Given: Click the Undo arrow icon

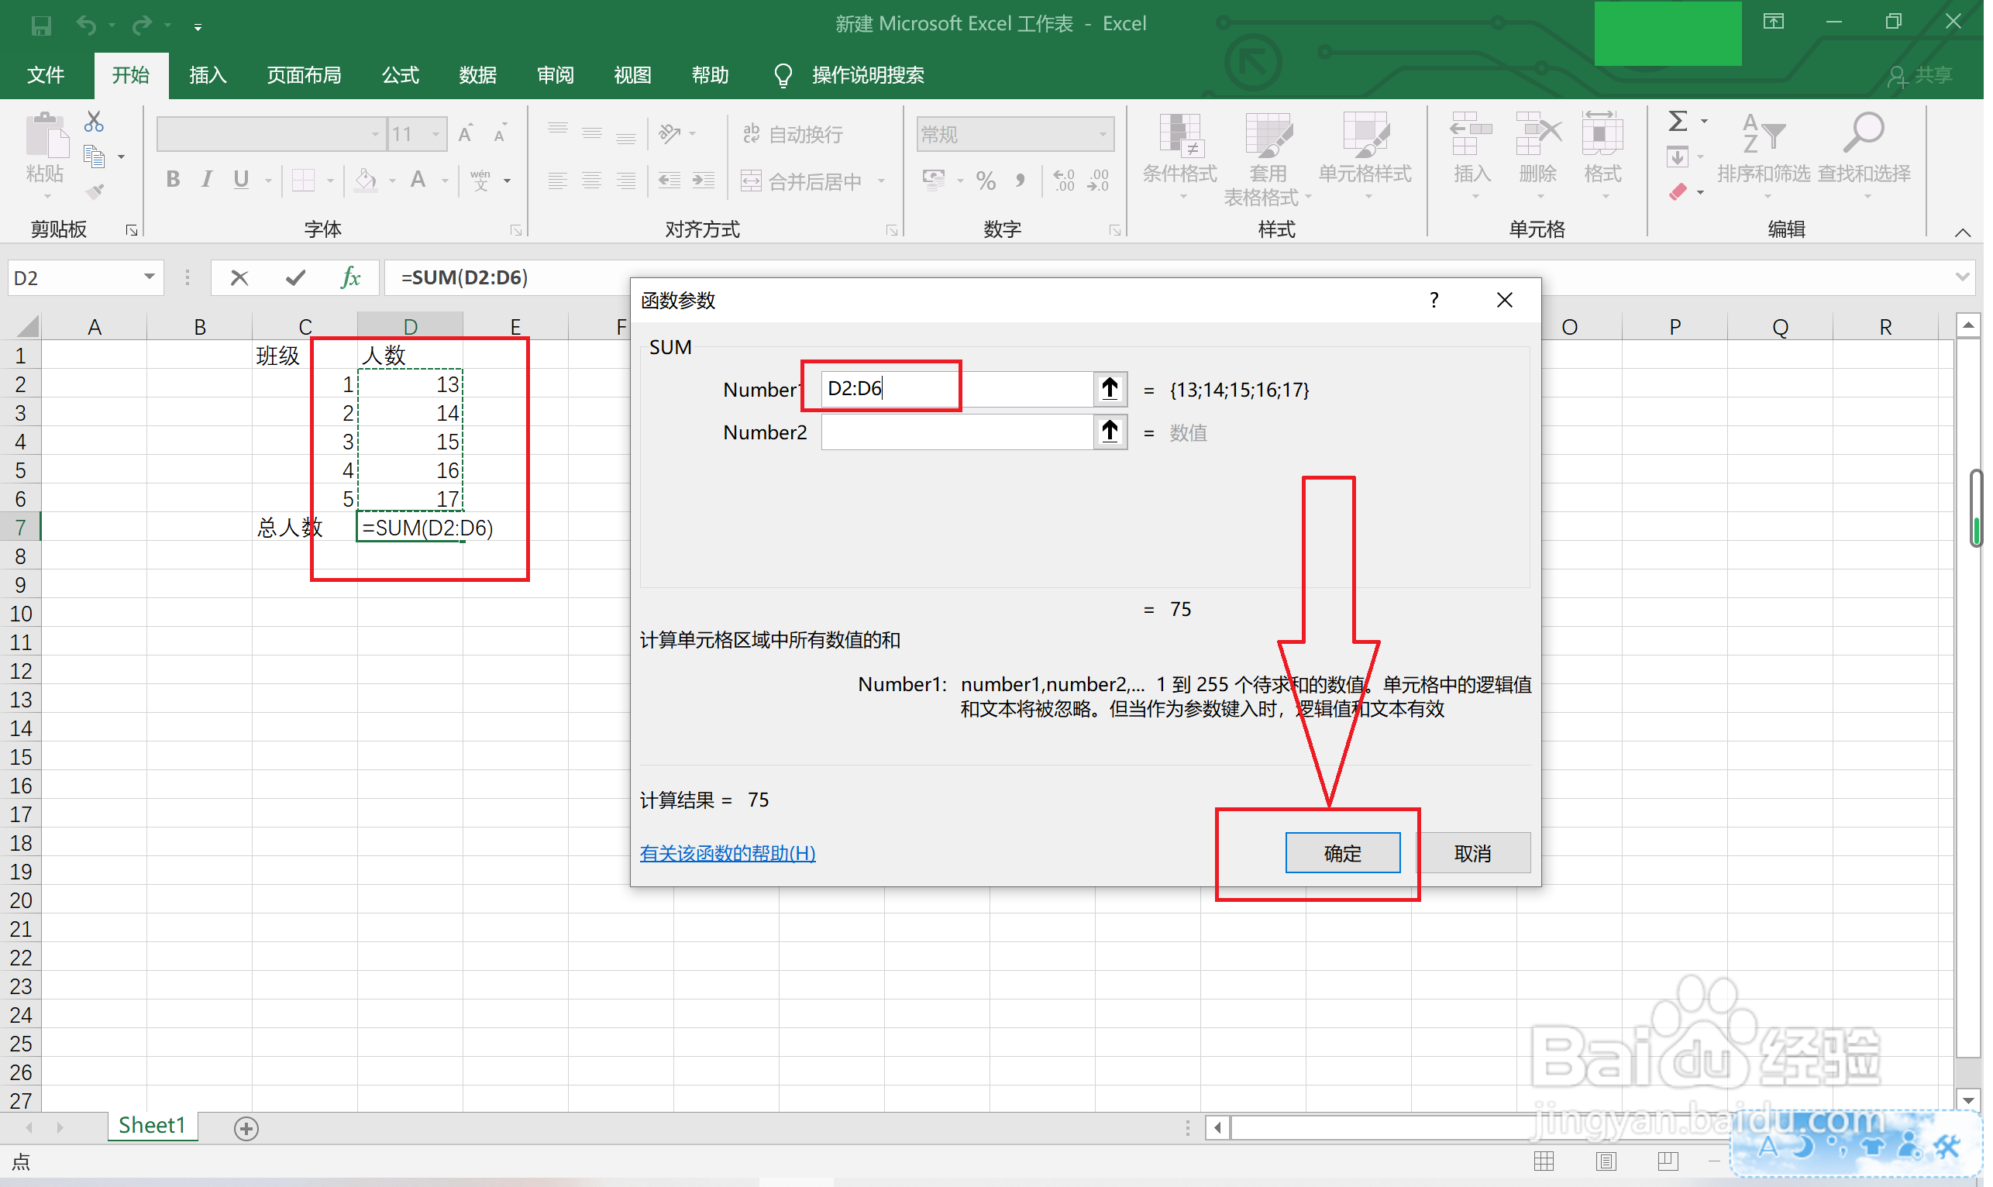Looking at the screenshot, I should click(x=86, y=26).
